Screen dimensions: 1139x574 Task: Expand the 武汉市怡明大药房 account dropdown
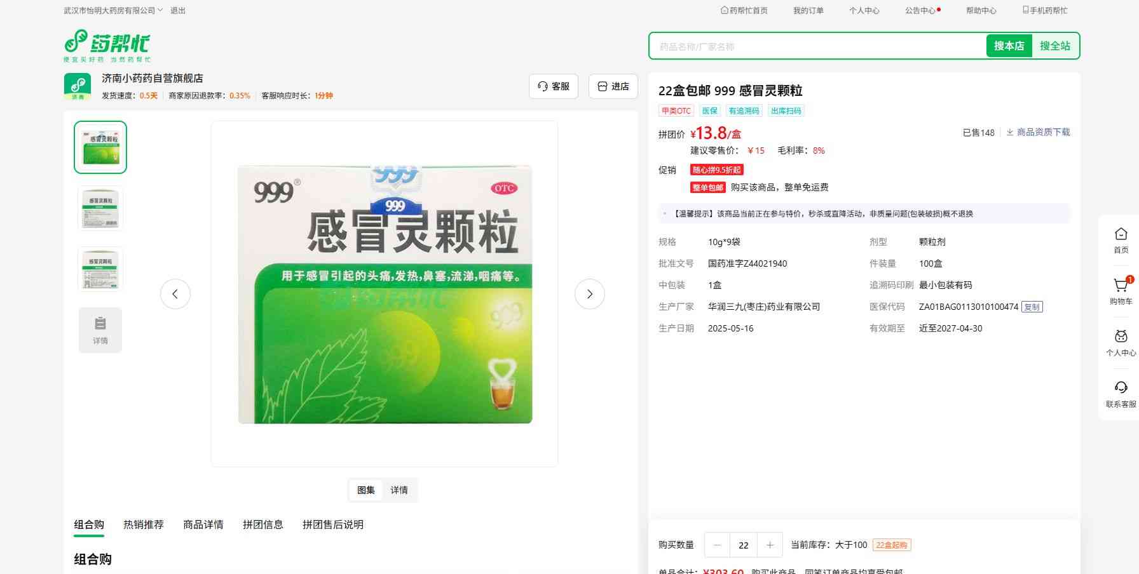click(x=113, y=11)
